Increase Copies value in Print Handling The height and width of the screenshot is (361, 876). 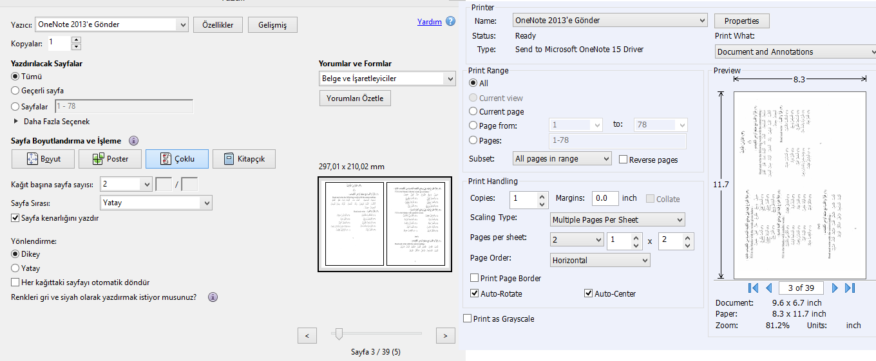tap(543, 195)
